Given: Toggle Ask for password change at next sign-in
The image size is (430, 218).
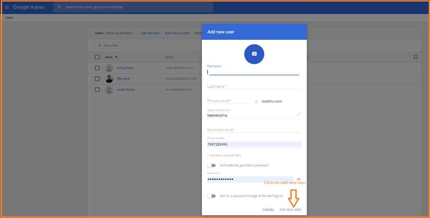Looking at the screenshot, I should tap(211, 196).
